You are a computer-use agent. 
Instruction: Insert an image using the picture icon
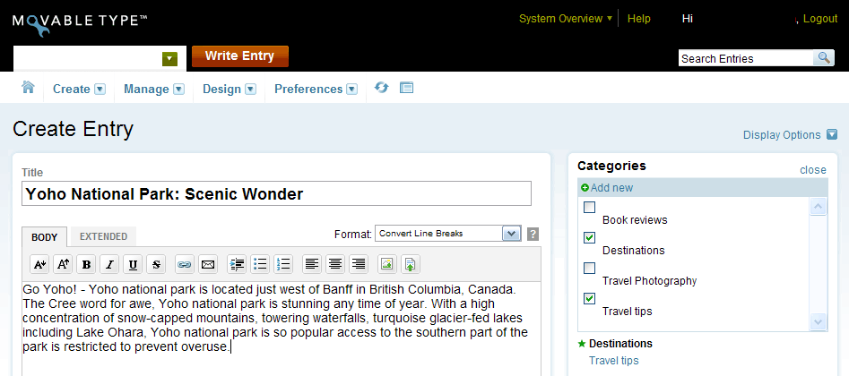pyautogui.click(x=386, y=264)
